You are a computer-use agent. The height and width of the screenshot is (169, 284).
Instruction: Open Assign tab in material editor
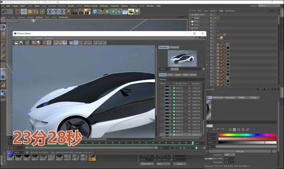tap(253, 98)
